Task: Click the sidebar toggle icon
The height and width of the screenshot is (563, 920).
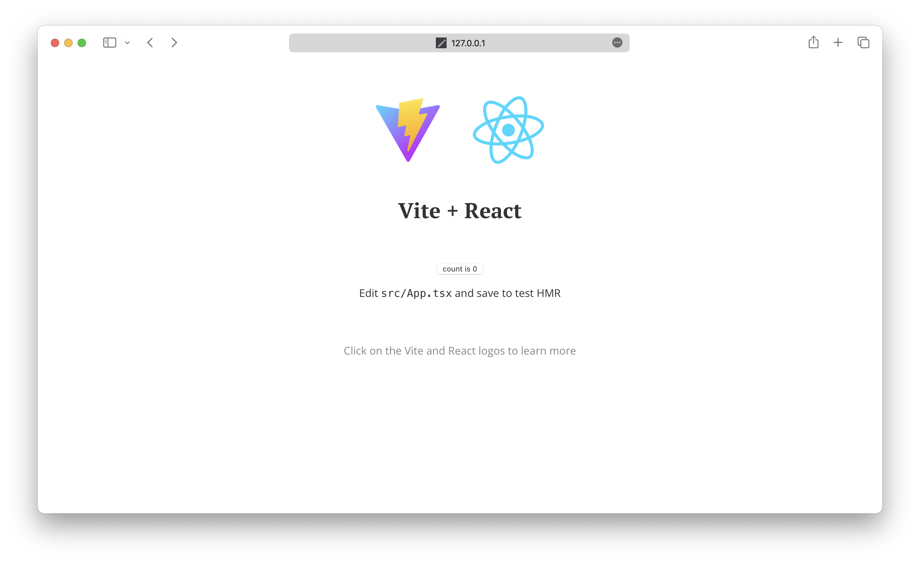Action: coord(110,43)
